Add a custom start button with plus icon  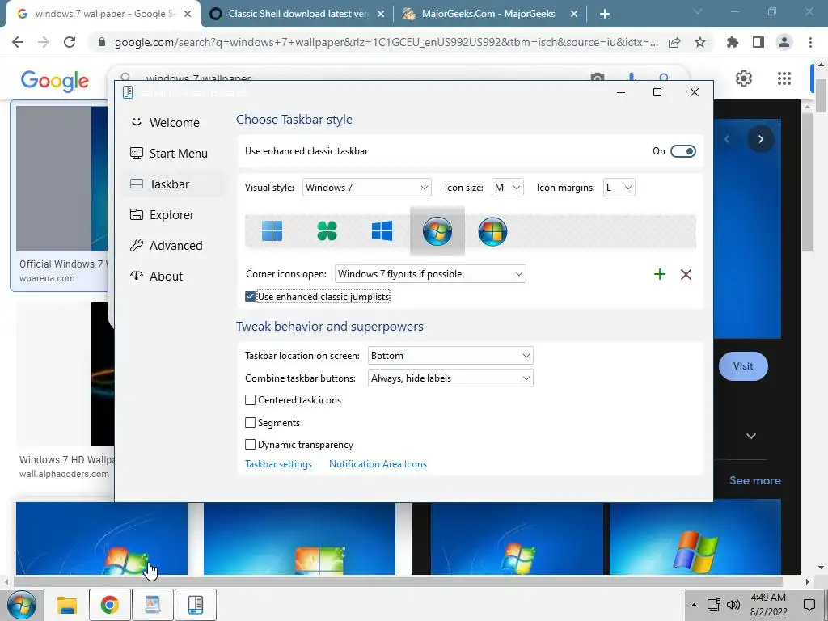660,274
